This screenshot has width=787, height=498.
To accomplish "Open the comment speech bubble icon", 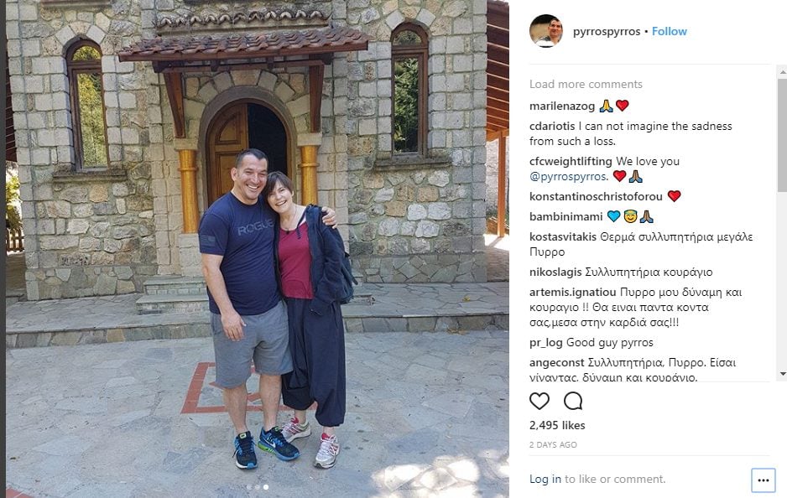I will click(x=573, y=402).
